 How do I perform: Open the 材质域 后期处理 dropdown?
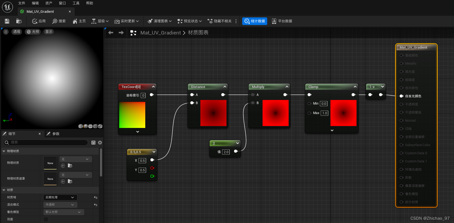point(60,197)
